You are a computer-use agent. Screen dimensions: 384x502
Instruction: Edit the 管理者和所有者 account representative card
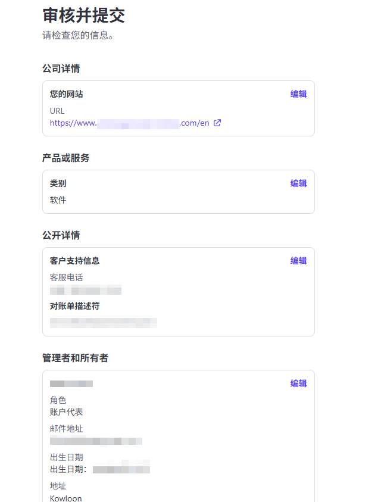click(298, 383)
